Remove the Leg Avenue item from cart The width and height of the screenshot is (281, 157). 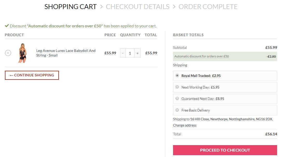tap(8, 53)
